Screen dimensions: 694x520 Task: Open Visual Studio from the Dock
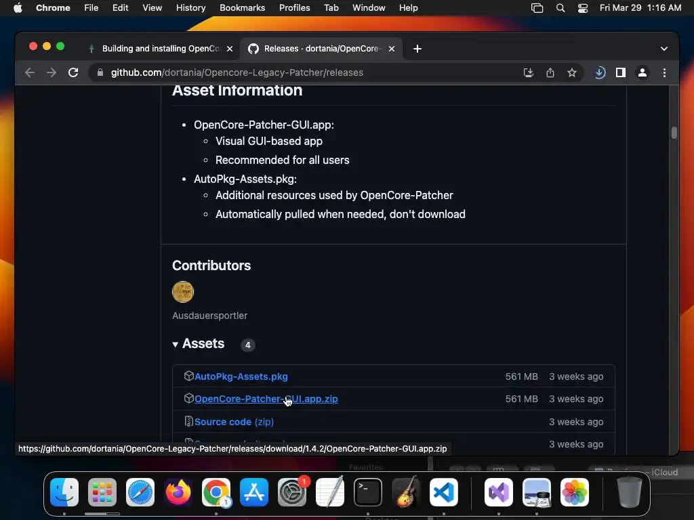click(499, 492)
